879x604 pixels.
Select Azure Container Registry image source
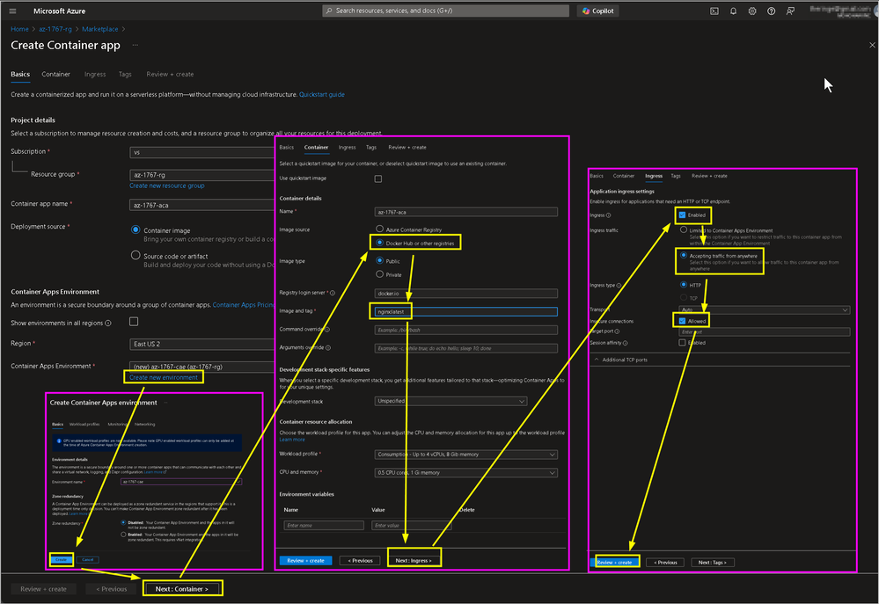[380, 229]
